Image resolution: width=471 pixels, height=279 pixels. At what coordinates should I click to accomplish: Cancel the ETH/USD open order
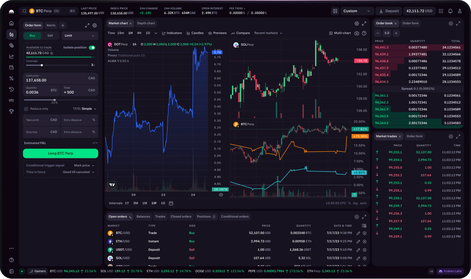365,242
